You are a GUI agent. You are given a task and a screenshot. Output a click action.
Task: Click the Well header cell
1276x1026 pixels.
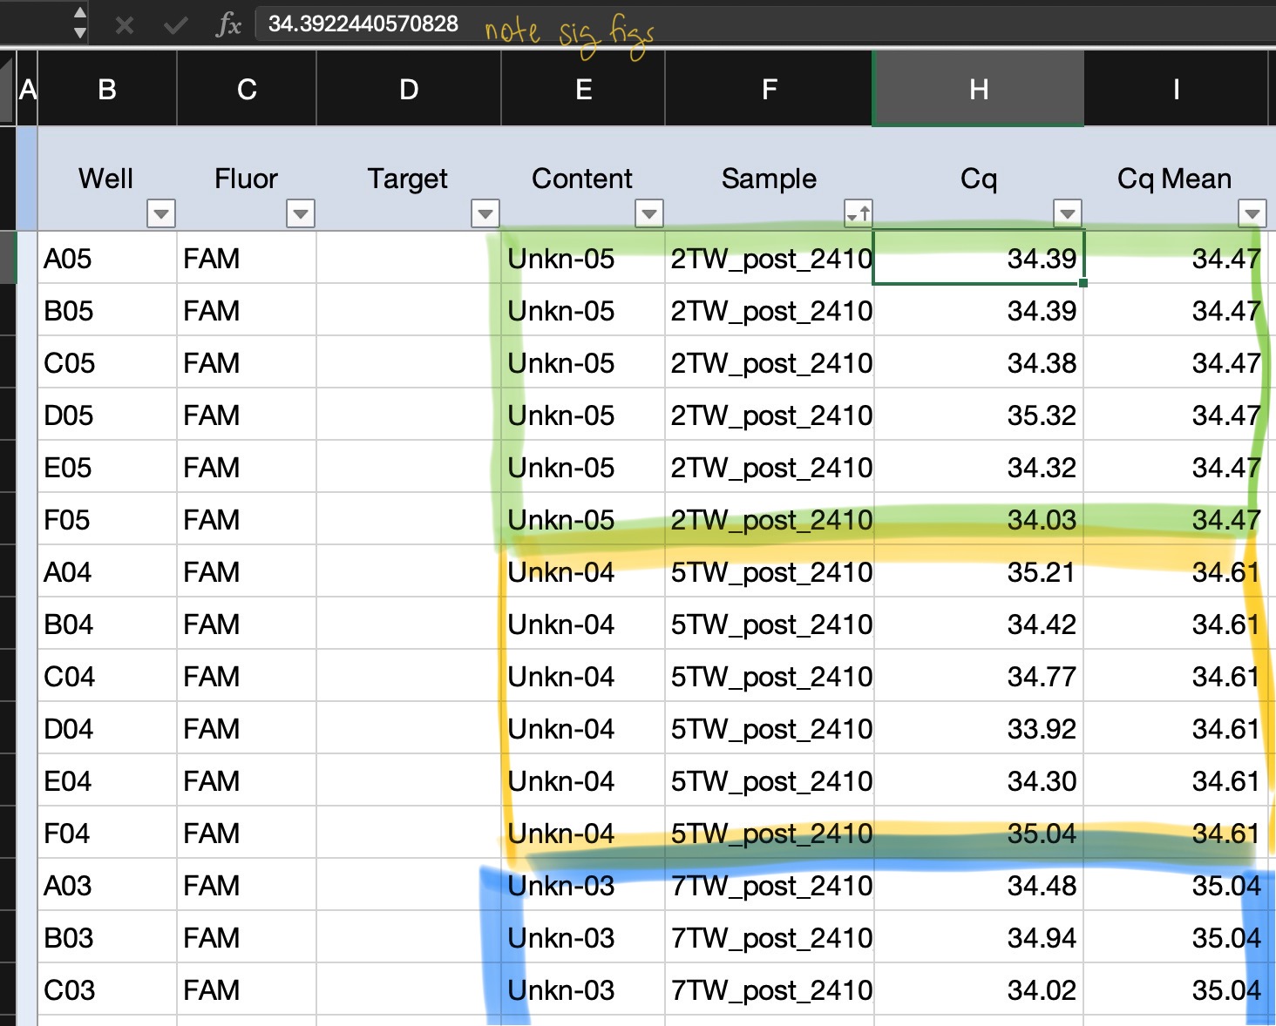(x=107, y=179)
